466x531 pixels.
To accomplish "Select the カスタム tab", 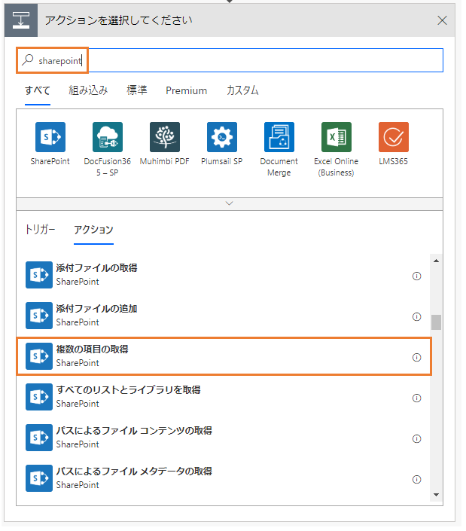I will tap(242, 90).
